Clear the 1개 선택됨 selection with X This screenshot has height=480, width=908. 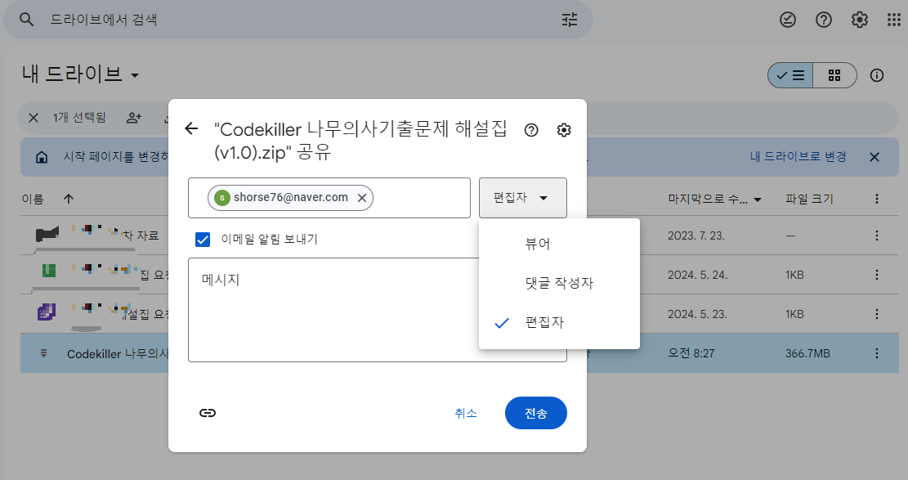pos(34,118)
